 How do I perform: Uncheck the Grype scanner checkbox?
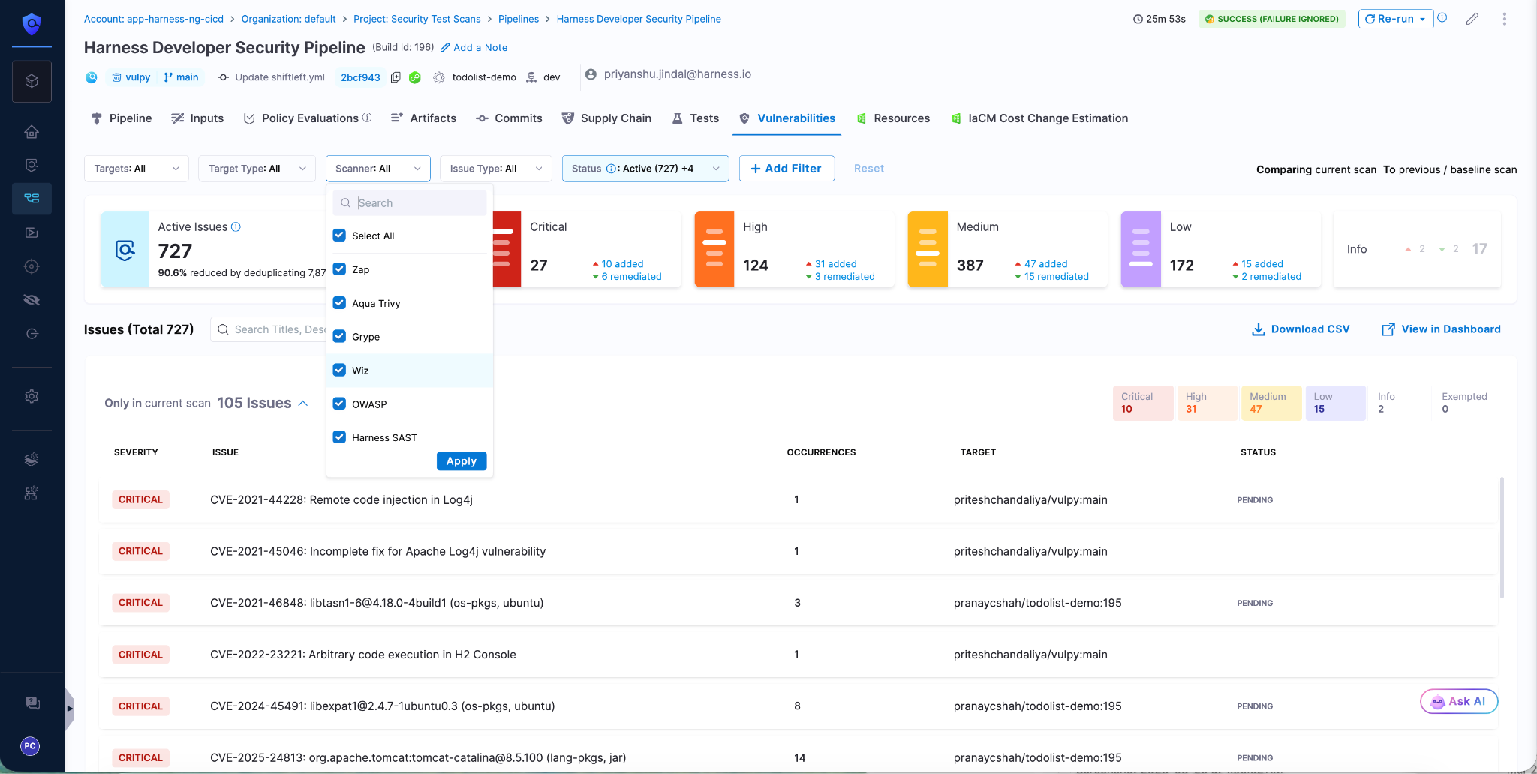click(x=339, y=336)
